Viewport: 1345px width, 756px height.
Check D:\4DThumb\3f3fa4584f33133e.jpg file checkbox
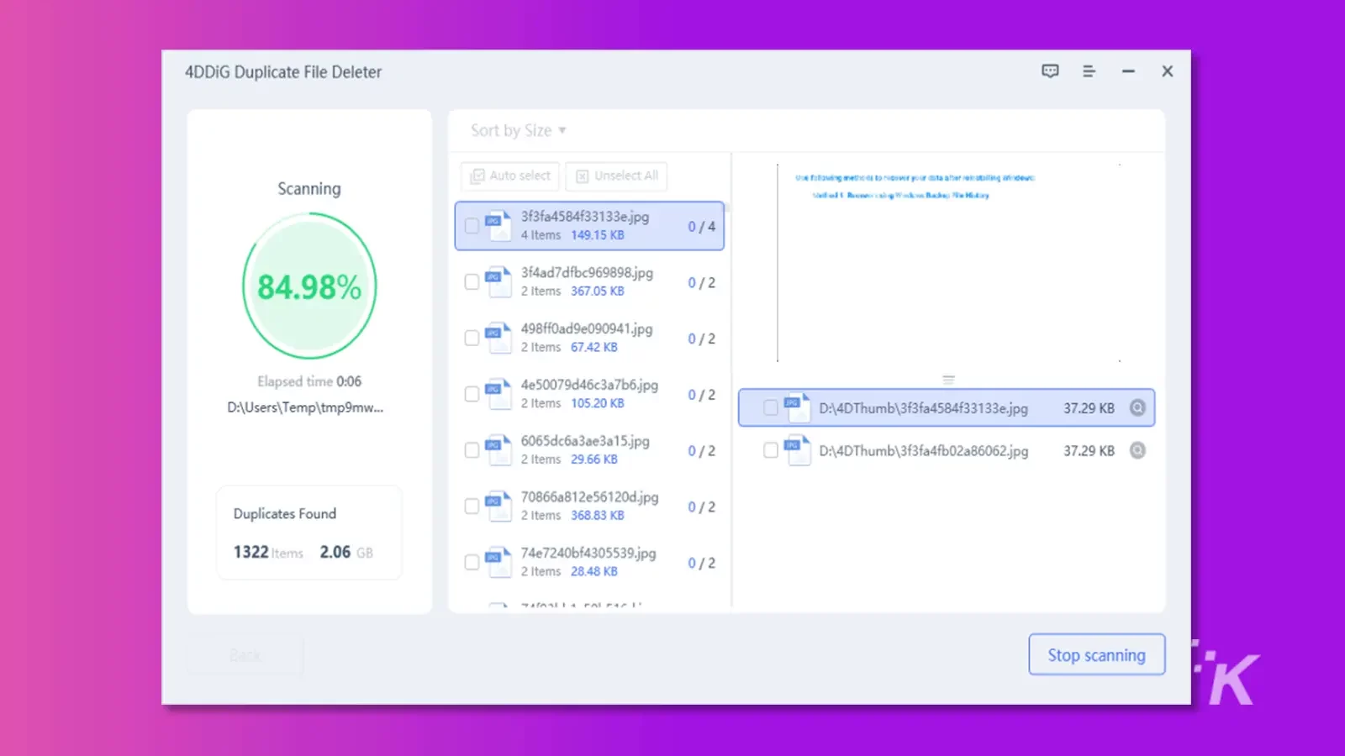pos(770,407)
